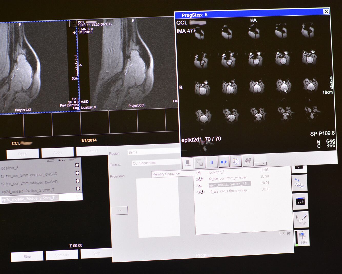Image resolution: width=342 pixels, height=274 pixels.
Task: Click the W 646 window value
Action: 326,141
